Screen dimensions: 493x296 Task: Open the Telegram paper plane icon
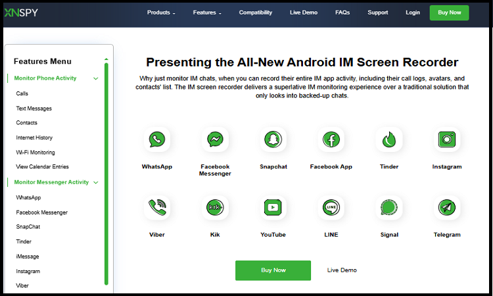pyautogui.click(x=447, y=207)
